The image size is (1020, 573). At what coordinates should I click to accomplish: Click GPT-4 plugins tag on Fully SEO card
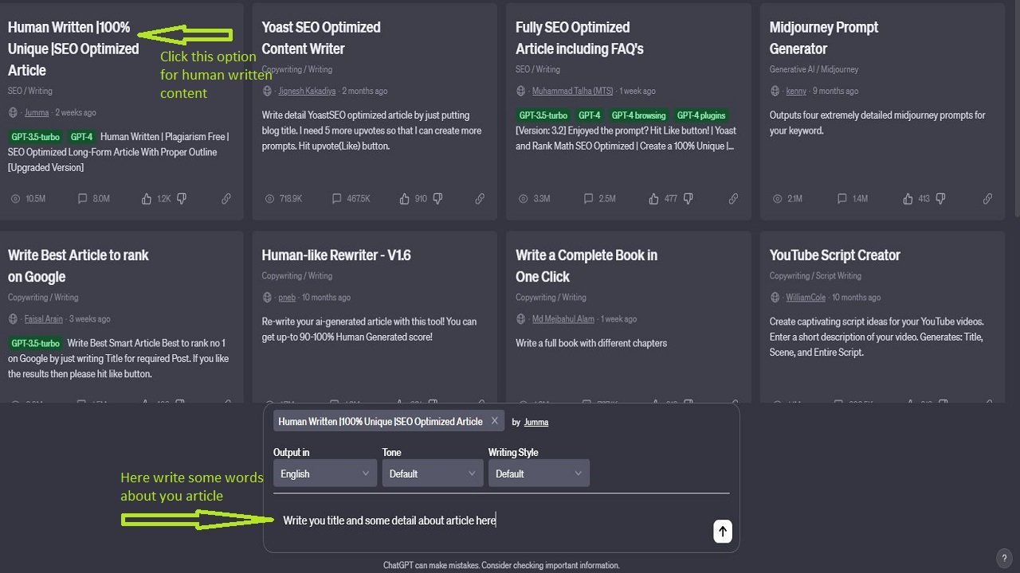click(x=701, y=115)
